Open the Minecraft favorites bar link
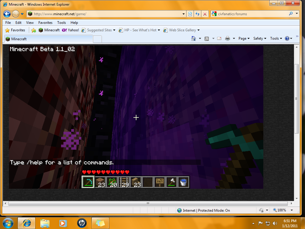The image size is (305, 229). click(x=49, y=30)
